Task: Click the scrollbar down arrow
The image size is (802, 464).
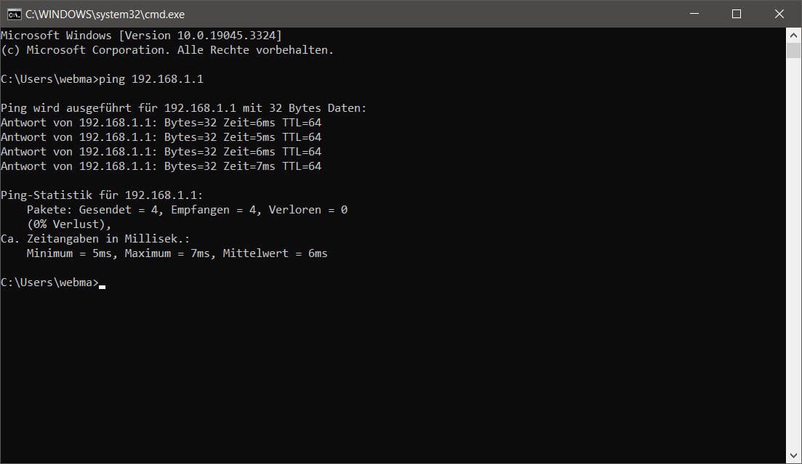Action: (x=794, y=456)
